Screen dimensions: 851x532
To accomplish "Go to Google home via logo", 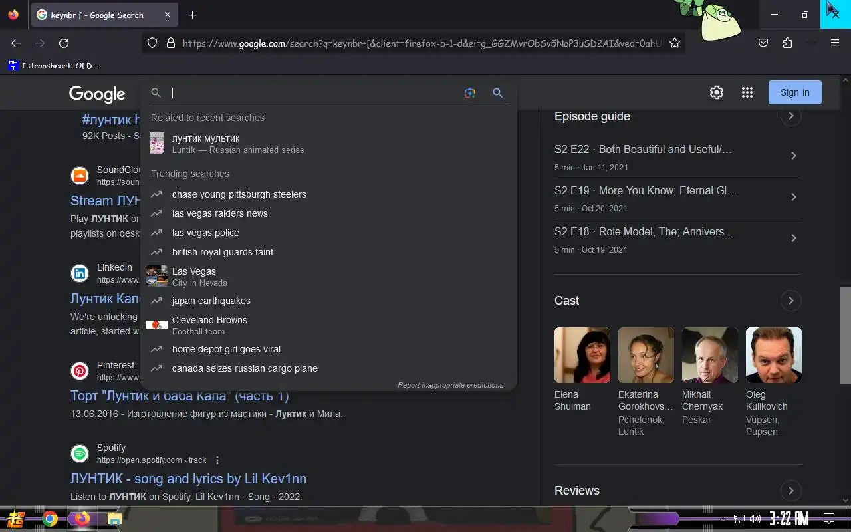I will click(x=97, y=94).
